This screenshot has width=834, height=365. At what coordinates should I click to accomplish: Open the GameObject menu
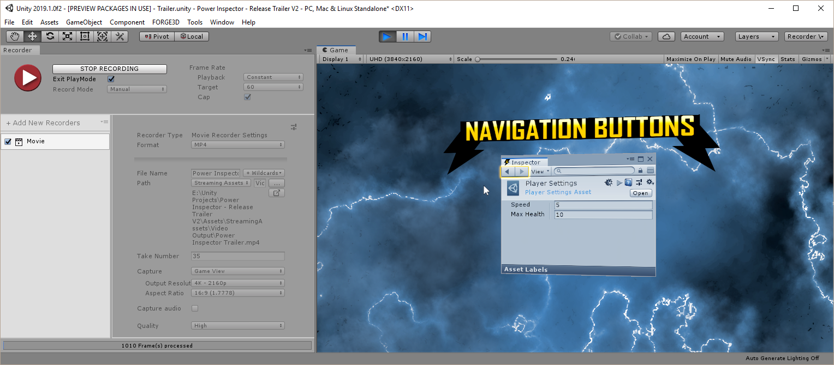tap(84, 22)
